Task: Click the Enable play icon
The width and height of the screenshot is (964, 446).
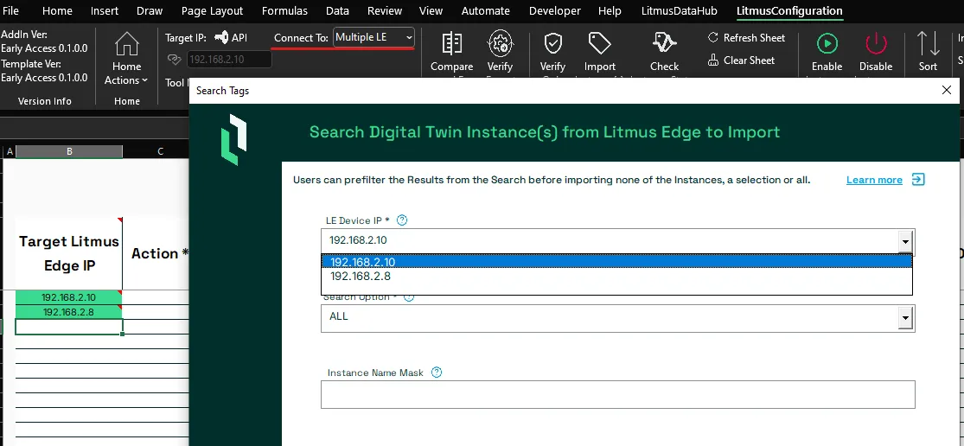Action: (x=827, y=43)
